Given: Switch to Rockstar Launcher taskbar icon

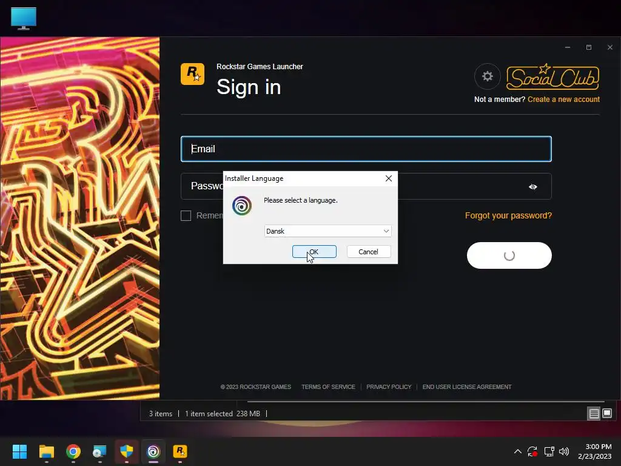Looking at the screenshot, I should [x=180, y=451].
